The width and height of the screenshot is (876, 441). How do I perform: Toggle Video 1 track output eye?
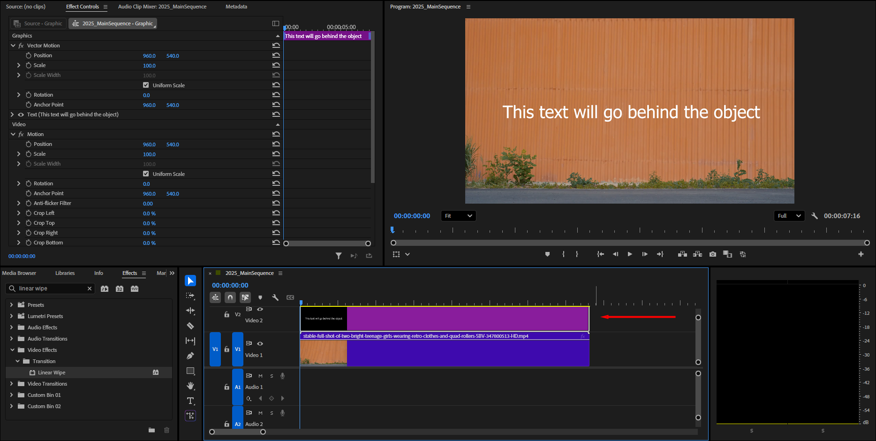click(260, 343)
